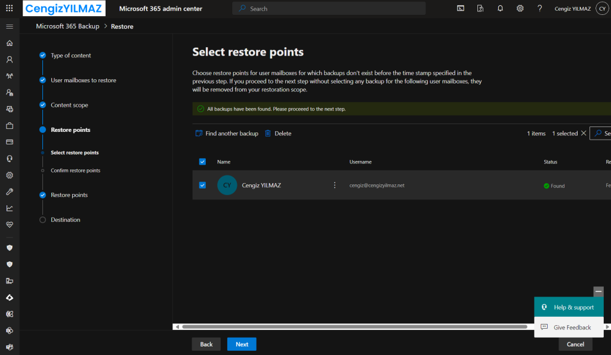The image size is (611, 355).
Task: Uncheck the Cengiz YILMAZ row checkbox
Action: (x=202, y=186)
